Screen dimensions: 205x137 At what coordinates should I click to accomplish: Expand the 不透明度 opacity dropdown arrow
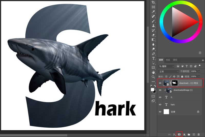199,71
